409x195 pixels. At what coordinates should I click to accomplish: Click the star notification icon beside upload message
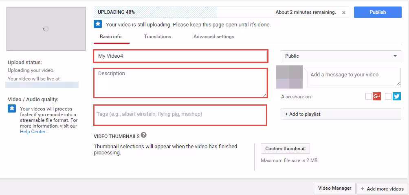tap(98, 24)
